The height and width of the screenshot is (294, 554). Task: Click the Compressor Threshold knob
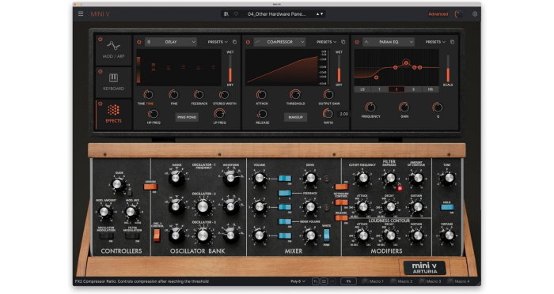click(295, 95)
